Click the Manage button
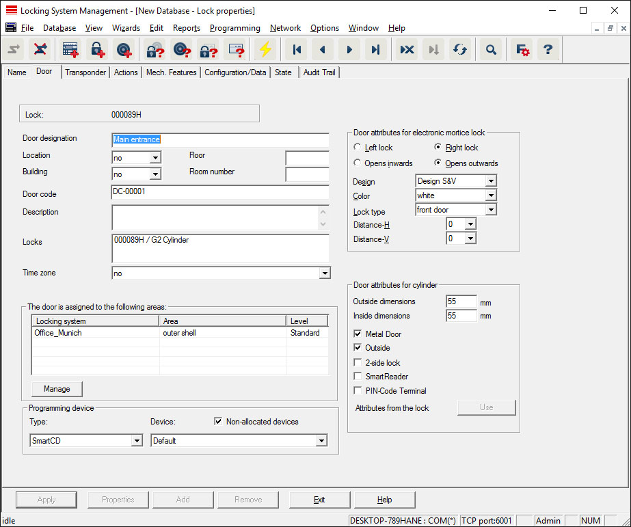The height and width of the screenshot is (527, 631). [57, 389]
